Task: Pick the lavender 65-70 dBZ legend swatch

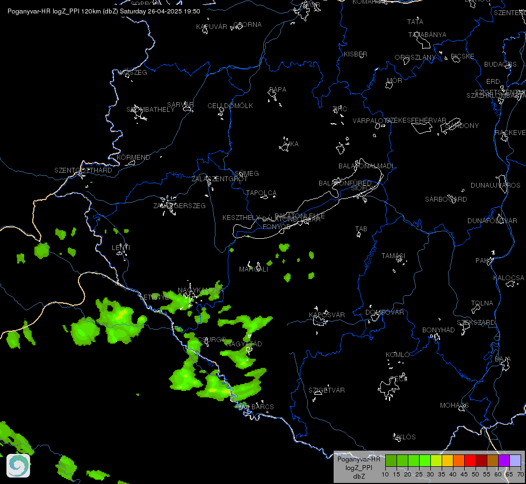Action: point(515,461)
